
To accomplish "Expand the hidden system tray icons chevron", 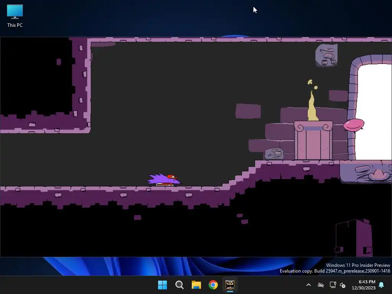I will pyautogui.click(x=309, y=285).
